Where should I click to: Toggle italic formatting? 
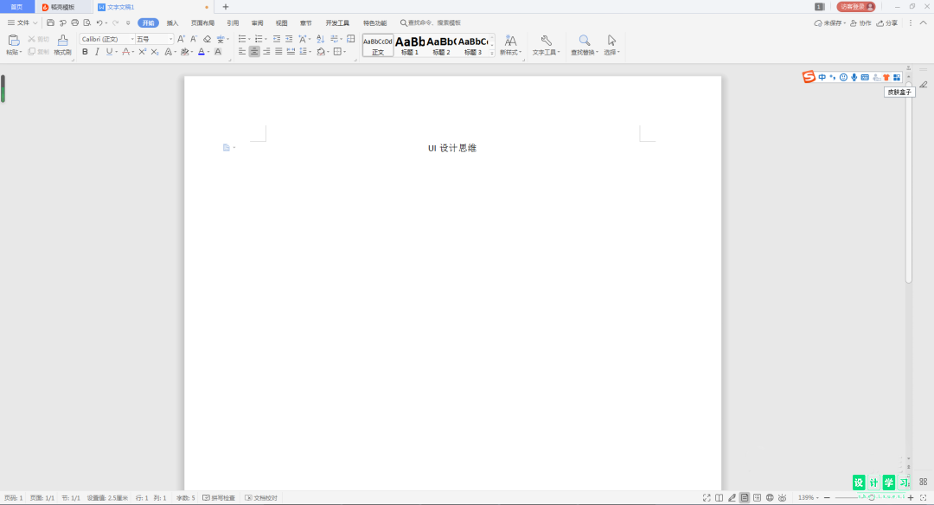pos(97,52)
